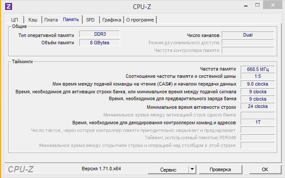Expand the Сервис dropdown arrow

pyautogui.click(x=192, y=170)
